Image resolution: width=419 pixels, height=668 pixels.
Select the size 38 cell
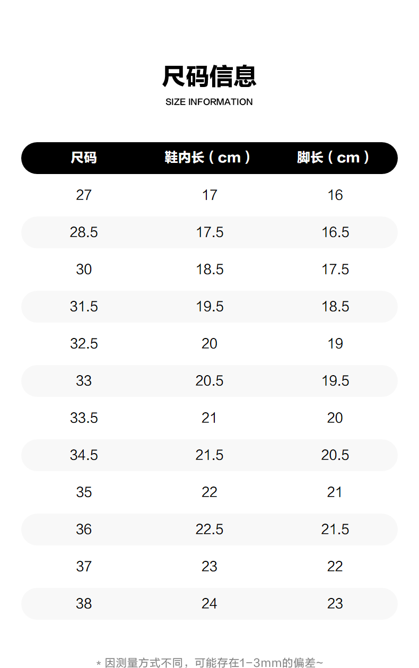pos(84,604)
